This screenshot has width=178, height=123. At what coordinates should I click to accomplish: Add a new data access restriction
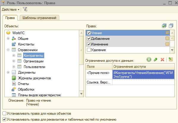pos(149,59)
